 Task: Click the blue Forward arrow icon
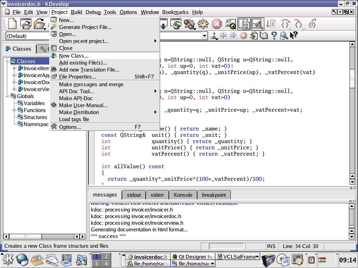[233, 36]
